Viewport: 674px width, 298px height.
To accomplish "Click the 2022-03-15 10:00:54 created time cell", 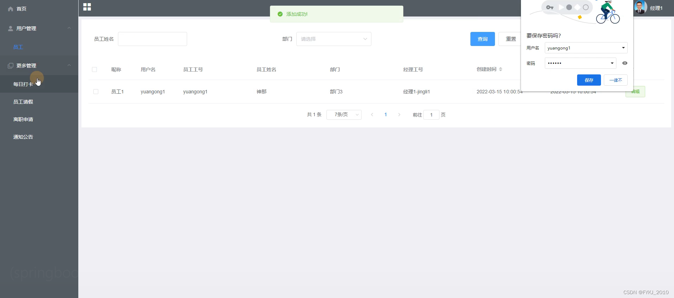I will click(500, 92).
